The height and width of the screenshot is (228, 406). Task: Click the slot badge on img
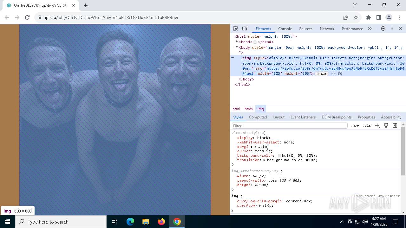pyautogui.click(x=322, y=74)
